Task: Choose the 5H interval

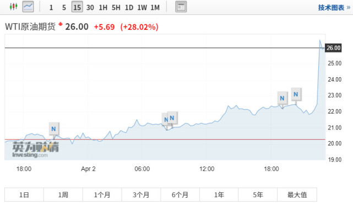Action: tap(116, 7)
